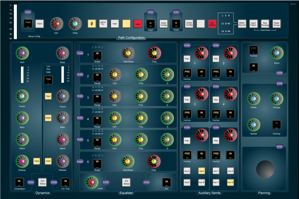Viewport: 299px width, 199px height.
Task: Toggle the Insert IN switch
Action: pos(151,24)
